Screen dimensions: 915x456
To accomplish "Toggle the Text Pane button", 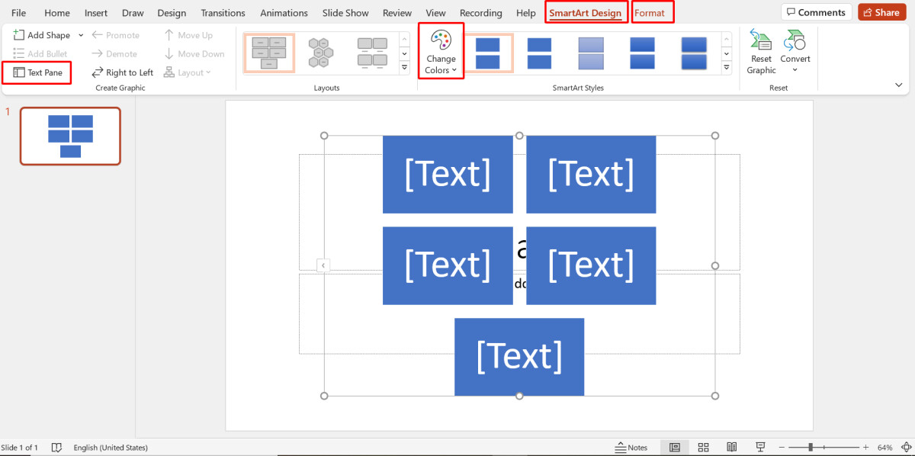I will (x=38, y=72).
